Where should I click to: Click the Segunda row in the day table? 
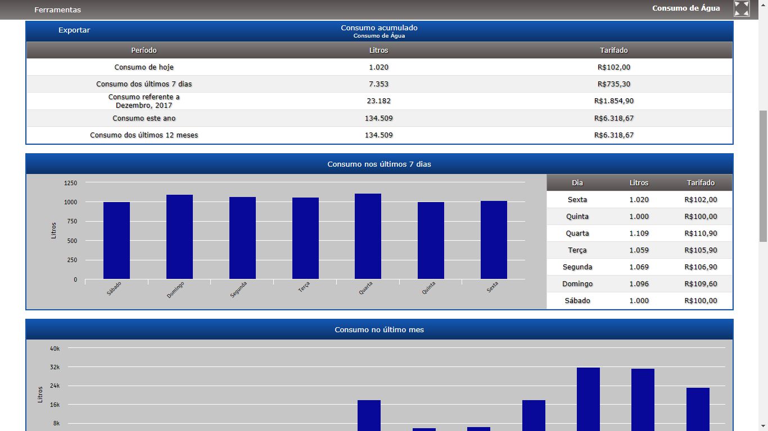click(x=640, y=267)
